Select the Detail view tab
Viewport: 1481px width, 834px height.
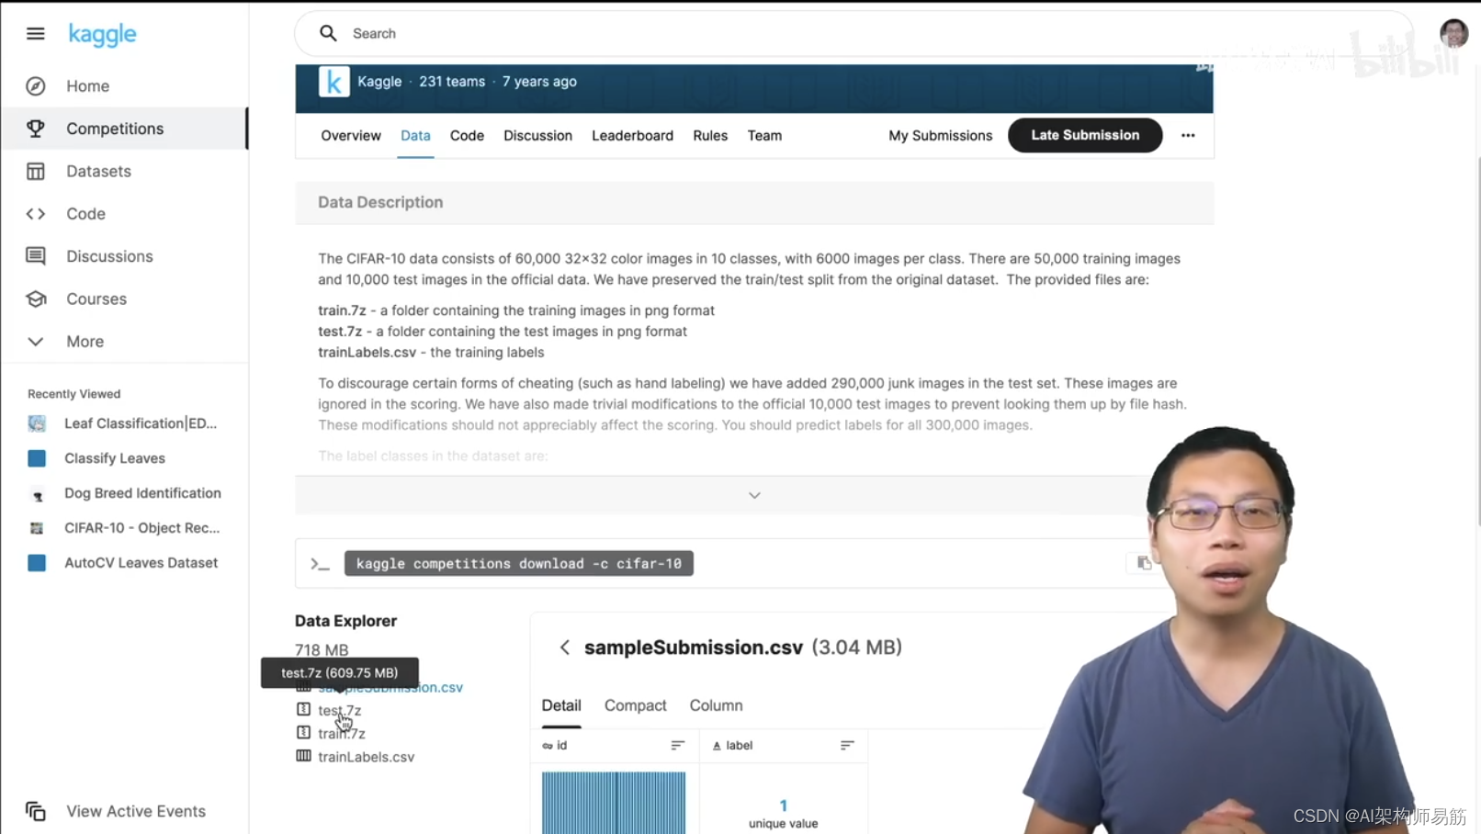(x=561, y=705)
